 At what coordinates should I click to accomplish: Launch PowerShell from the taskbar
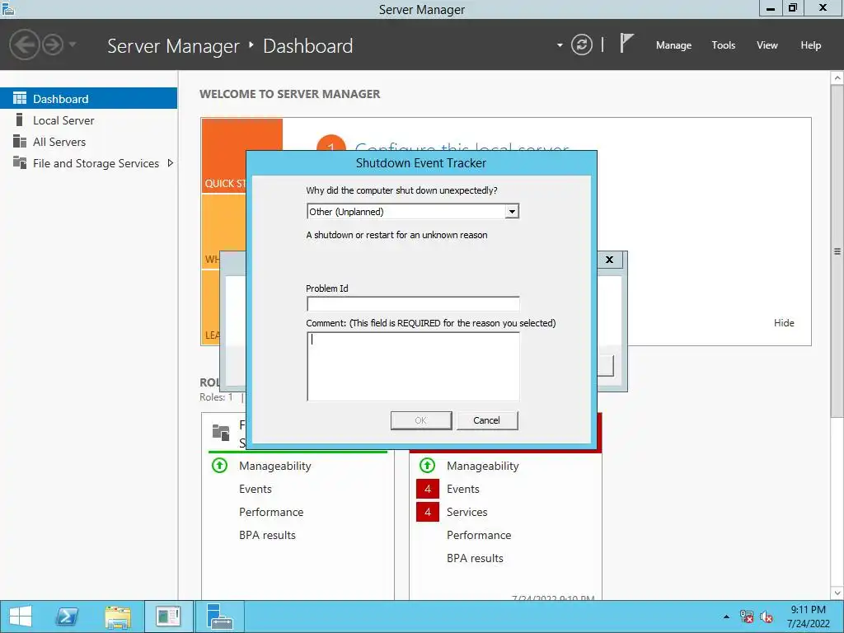(68, 617)
